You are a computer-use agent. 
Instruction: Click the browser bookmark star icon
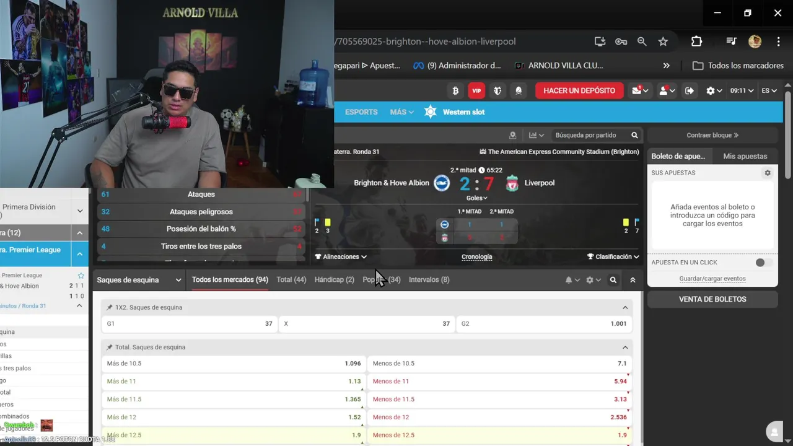[663, 42]
